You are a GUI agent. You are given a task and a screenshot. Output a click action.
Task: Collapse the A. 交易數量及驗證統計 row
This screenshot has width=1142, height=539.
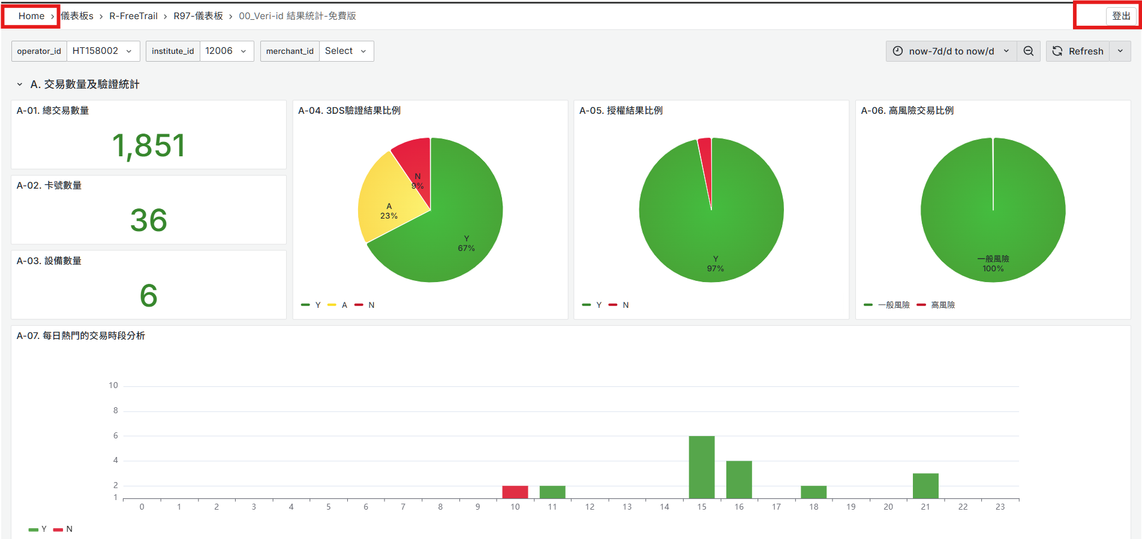coord(20,85)
